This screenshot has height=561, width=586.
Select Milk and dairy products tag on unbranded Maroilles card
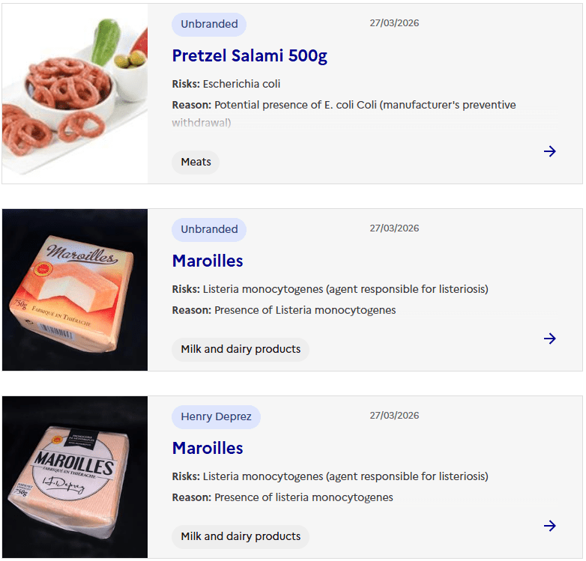point(241,349)
